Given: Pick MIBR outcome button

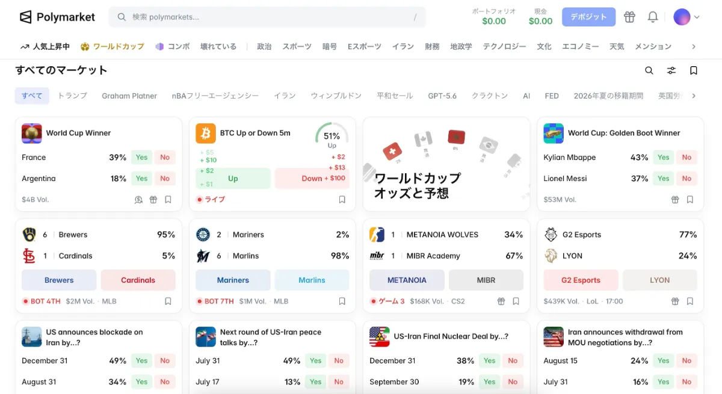Looking at the screenshot, I should pos(486,280).
